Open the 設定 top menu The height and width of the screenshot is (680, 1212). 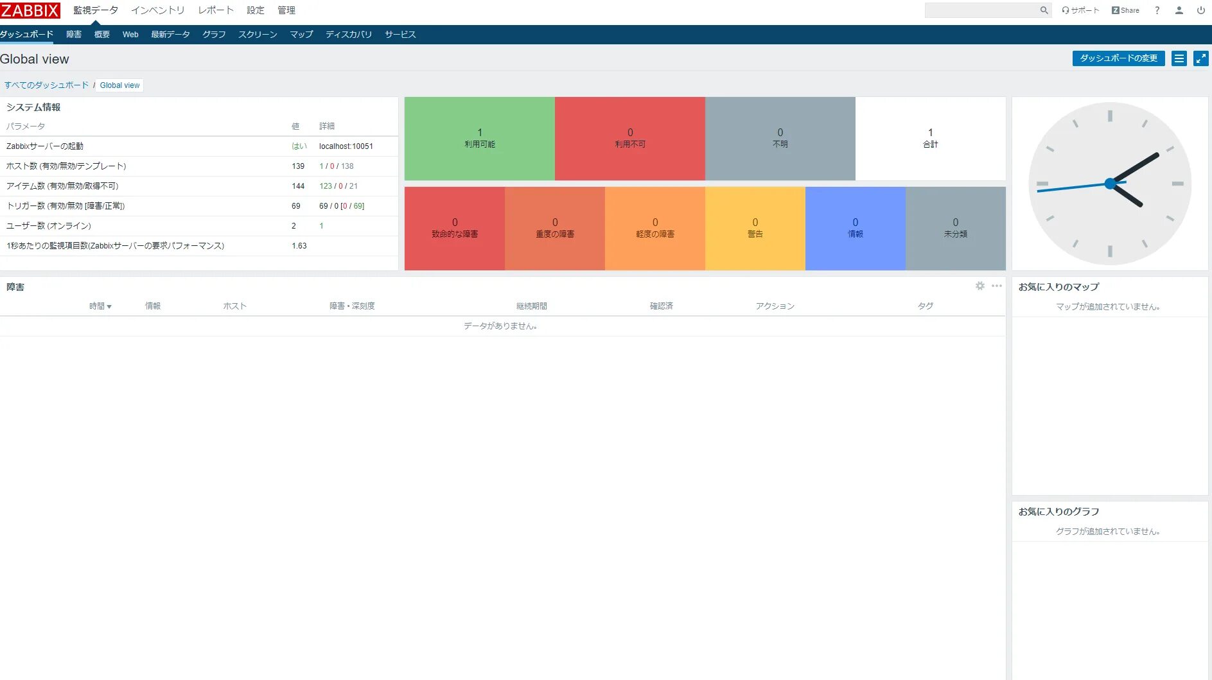(x=256, y=10)
